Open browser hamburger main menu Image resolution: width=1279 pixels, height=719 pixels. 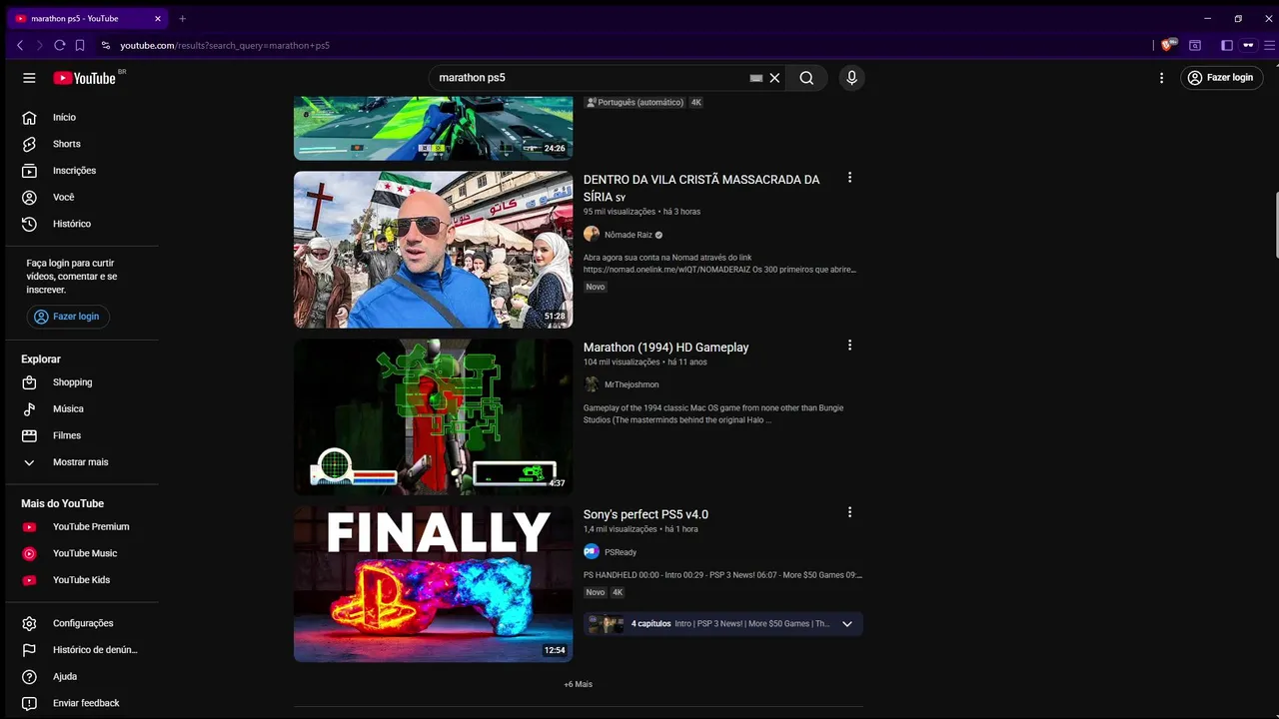(x=1270, y=45)
